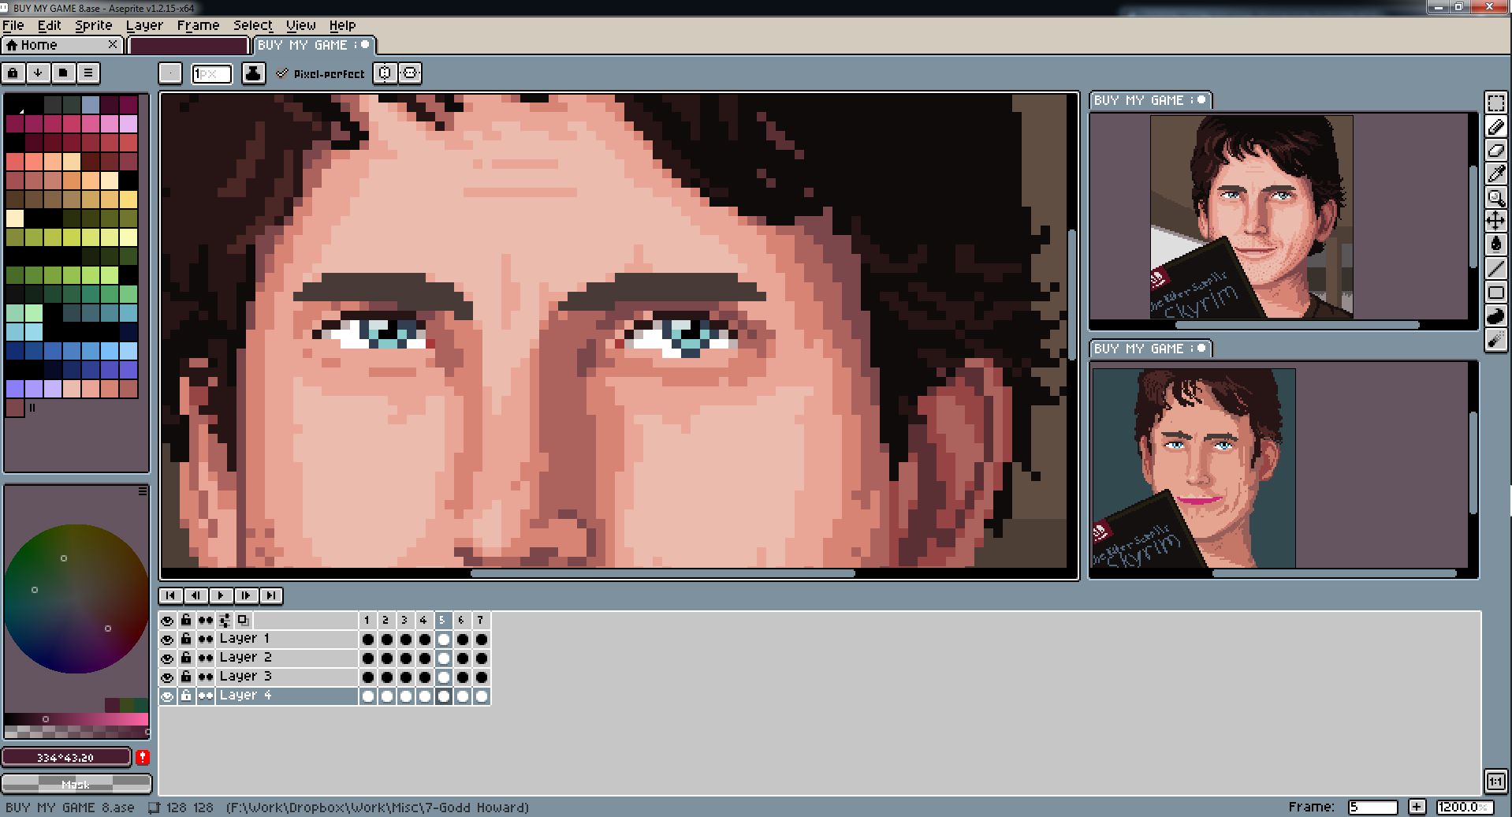Toggle the Pixel-perfect checkbox
The image size is (1512, 817).
coord(282,73)
